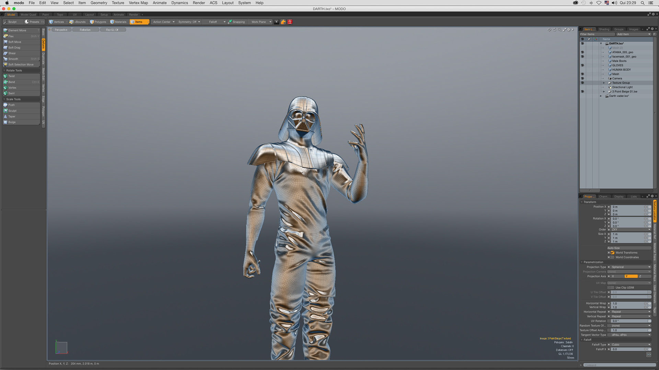The height and width of the screenshot is (370, 659).
Task: Switch to the Channels properties tab
Action: [604, 197]
